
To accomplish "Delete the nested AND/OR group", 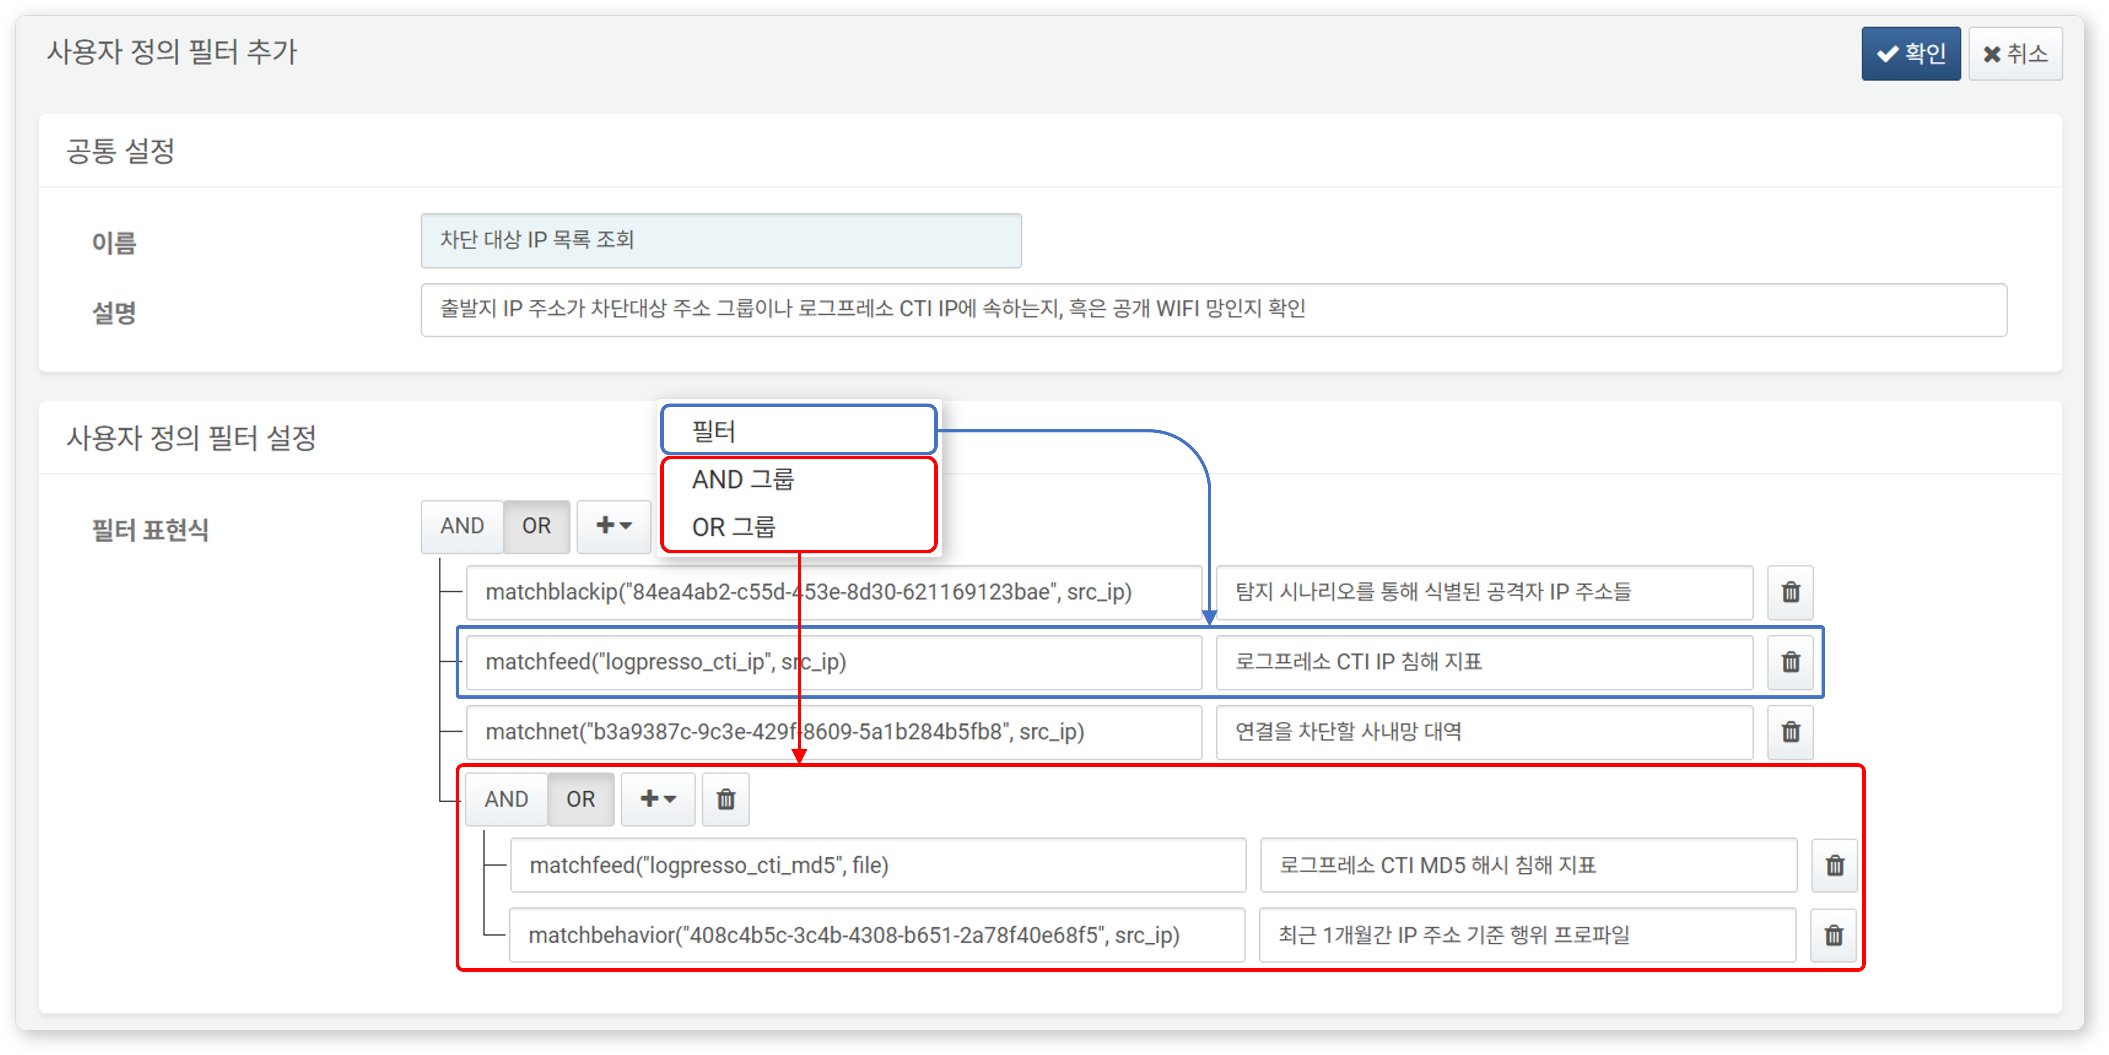I will click(x=725, y=799).
